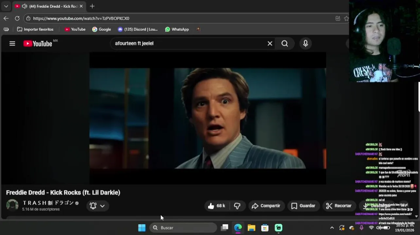
Task: Switch to Microsoft Edge on the taskbar
Action: point(238,227)
